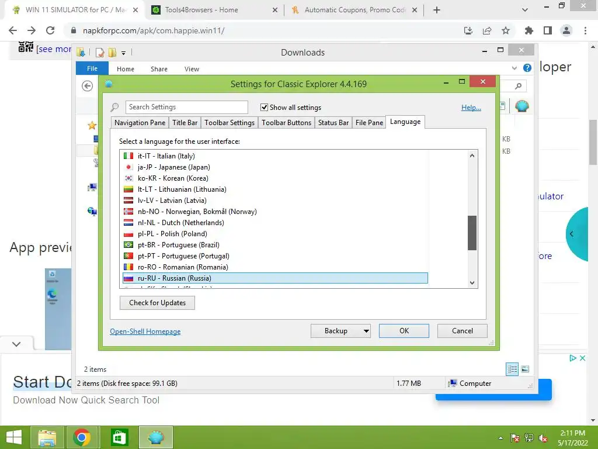The width and height of the screenshot is (598, 449).
Task: Open a new Chrome tab
Action: click(437, 10)
